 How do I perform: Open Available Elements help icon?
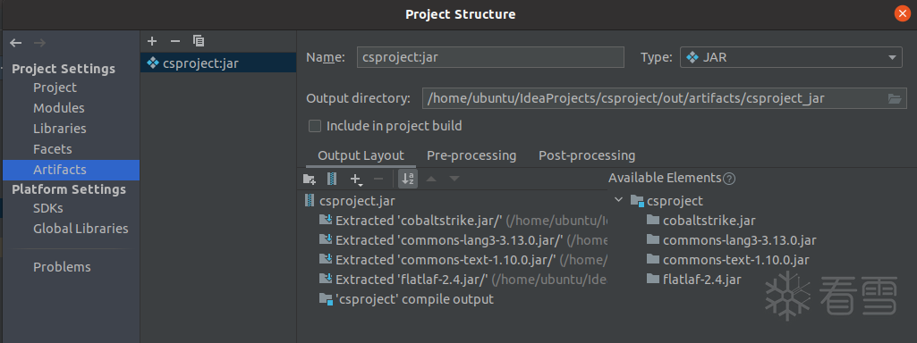[x=729, y=179]
